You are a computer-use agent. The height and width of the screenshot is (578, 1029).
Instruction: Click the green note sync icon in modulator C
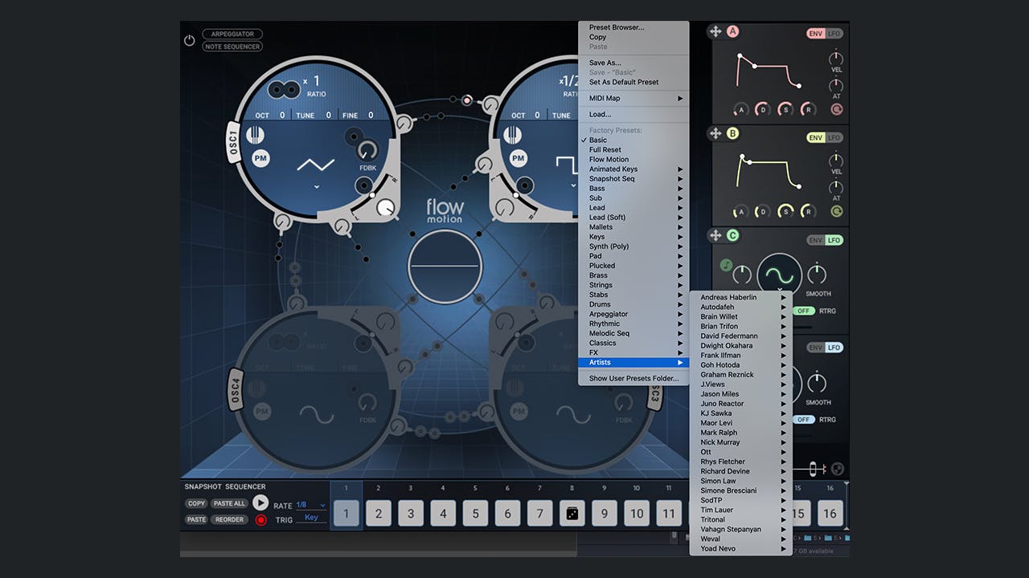tap(726, 264)
